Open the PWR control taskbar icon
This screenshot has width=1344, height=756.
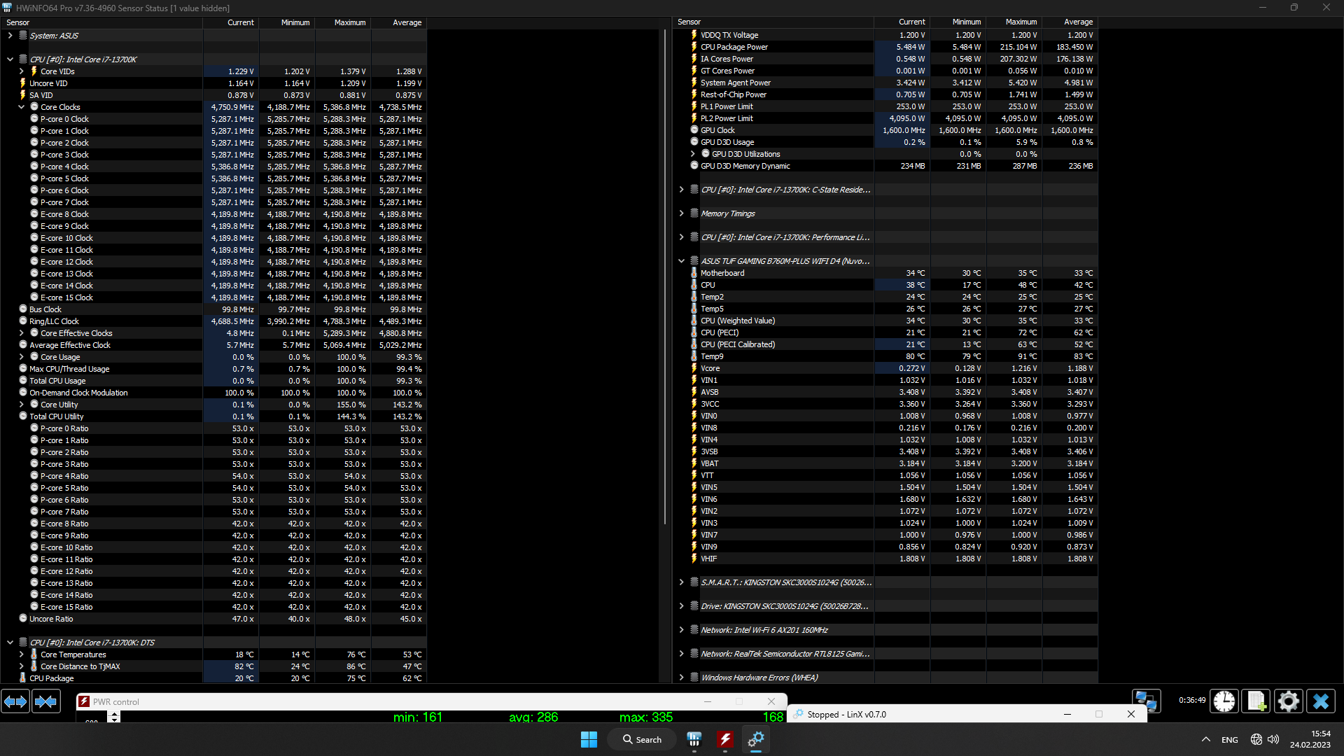coord(724,739)
